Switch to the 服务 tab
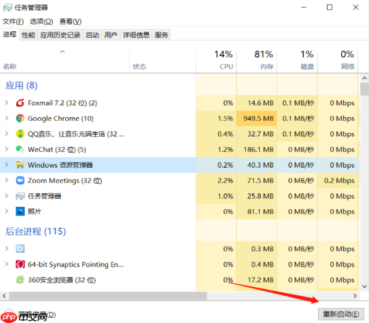Screen dimensions: 369x323 [161, 35]
